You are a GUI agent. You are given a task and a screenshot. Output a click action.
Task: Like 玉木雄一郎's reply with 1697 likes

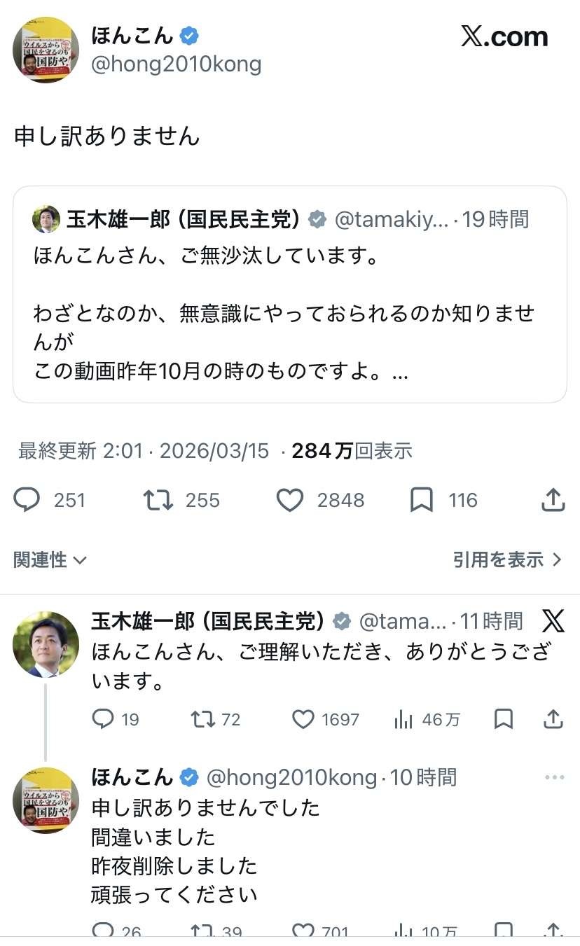[303, 719]
